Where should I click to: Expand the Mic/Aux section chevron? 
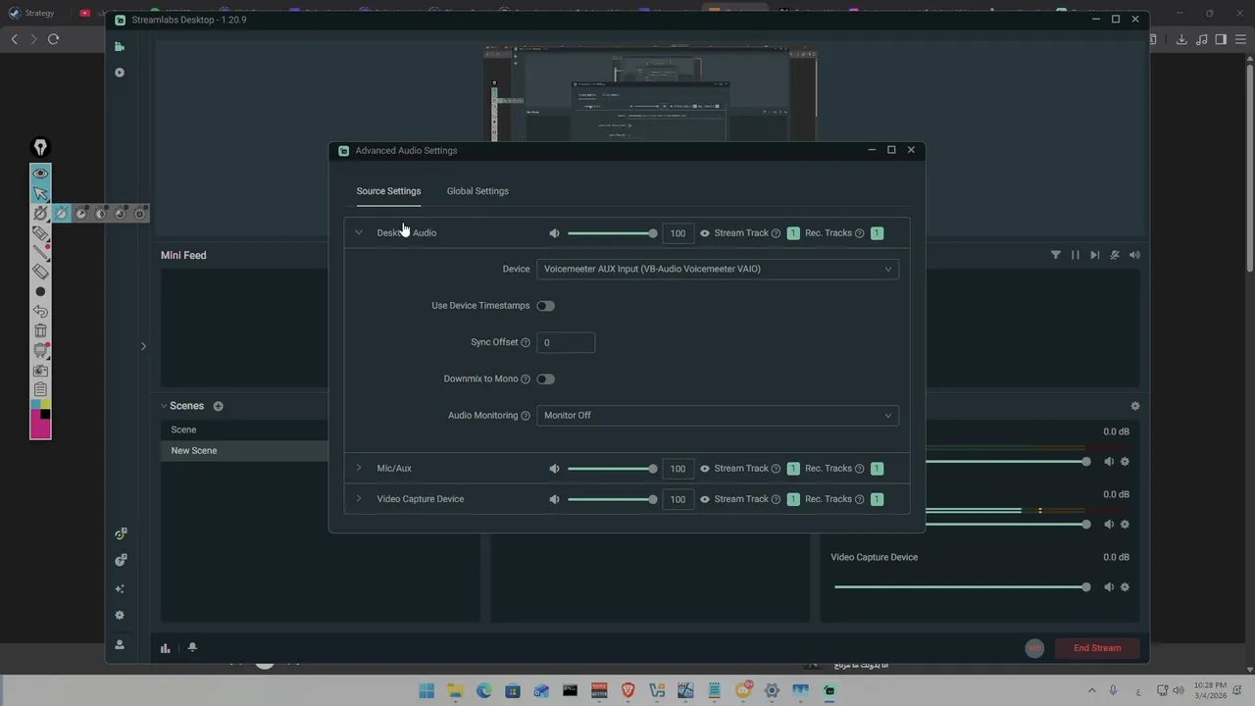(359, 469)
